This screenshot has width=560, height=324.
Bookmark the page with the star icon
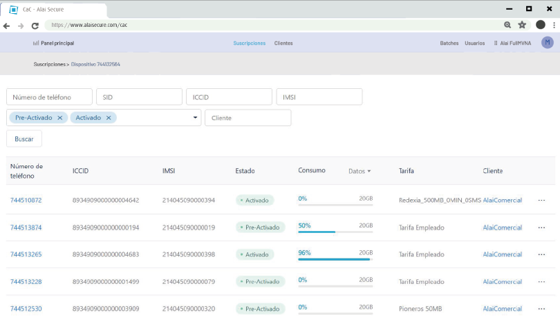[522, 25]
